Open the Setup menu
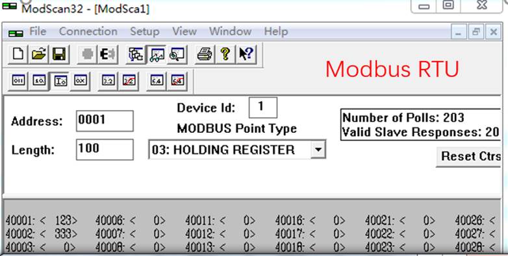The height and width of the screenshot is (256, 508). (x=144, y=31)
